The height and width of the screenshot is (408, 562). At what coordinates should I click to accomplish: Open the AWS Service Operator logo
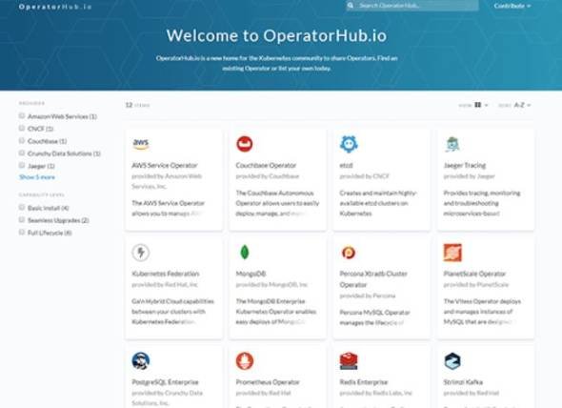pyautogui.click(x=141, y=144)
